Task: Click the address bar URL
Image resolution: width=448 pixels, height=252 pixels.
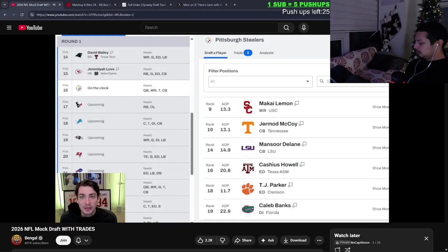Action: click(x=85, y=15)
